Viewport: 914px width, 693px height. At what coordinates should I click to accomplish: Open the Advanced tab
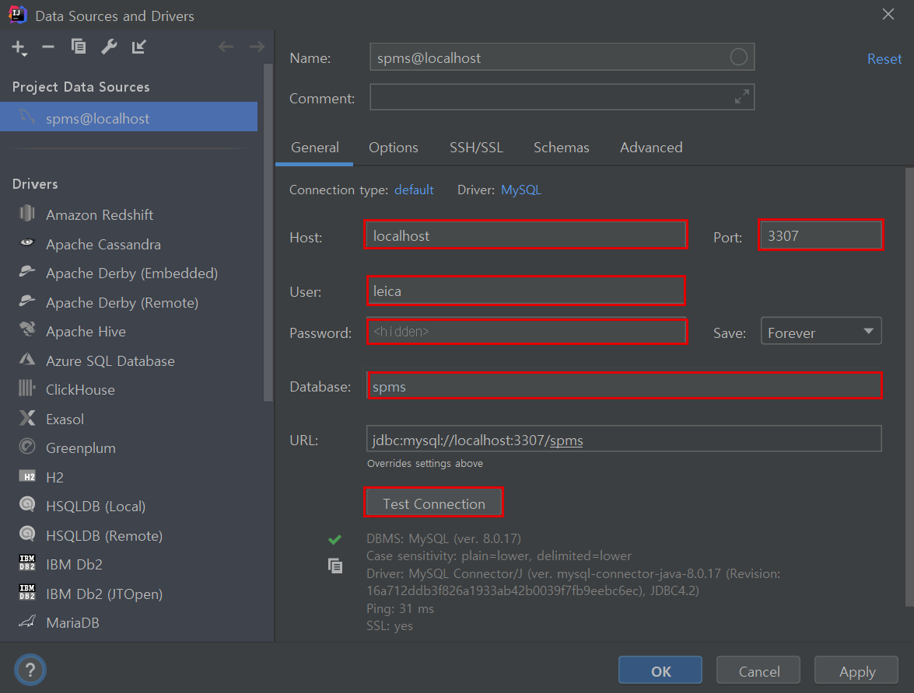point(651,148)
